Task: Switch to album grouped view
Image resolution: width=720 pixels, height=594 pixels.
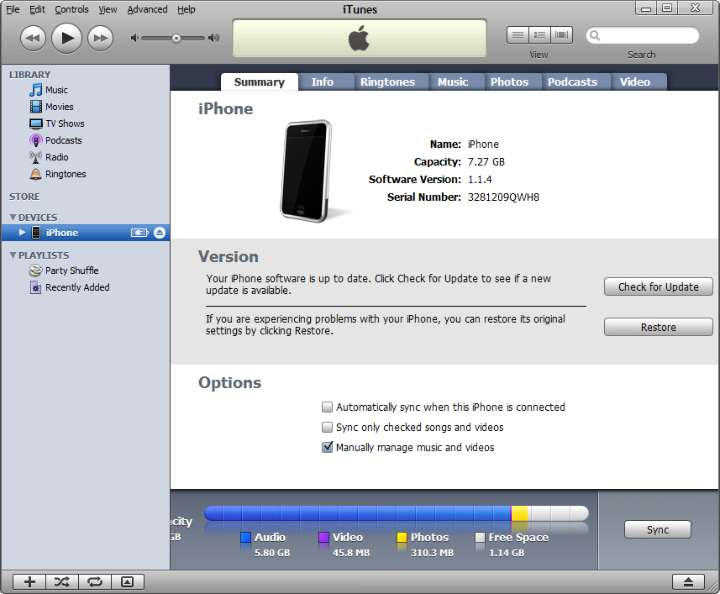Action: pyautogui.click(x=539, y=35)
